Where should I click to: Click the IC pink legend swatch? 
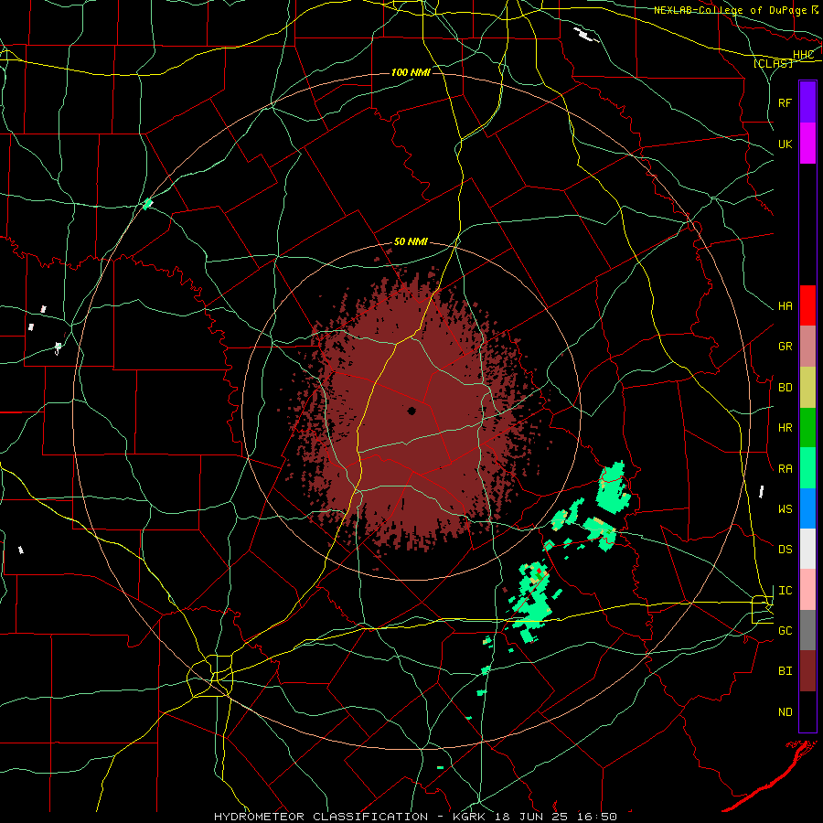(807, 590)
